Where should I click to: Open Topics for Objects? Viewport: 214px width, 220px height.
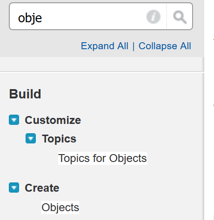(102, 158)
